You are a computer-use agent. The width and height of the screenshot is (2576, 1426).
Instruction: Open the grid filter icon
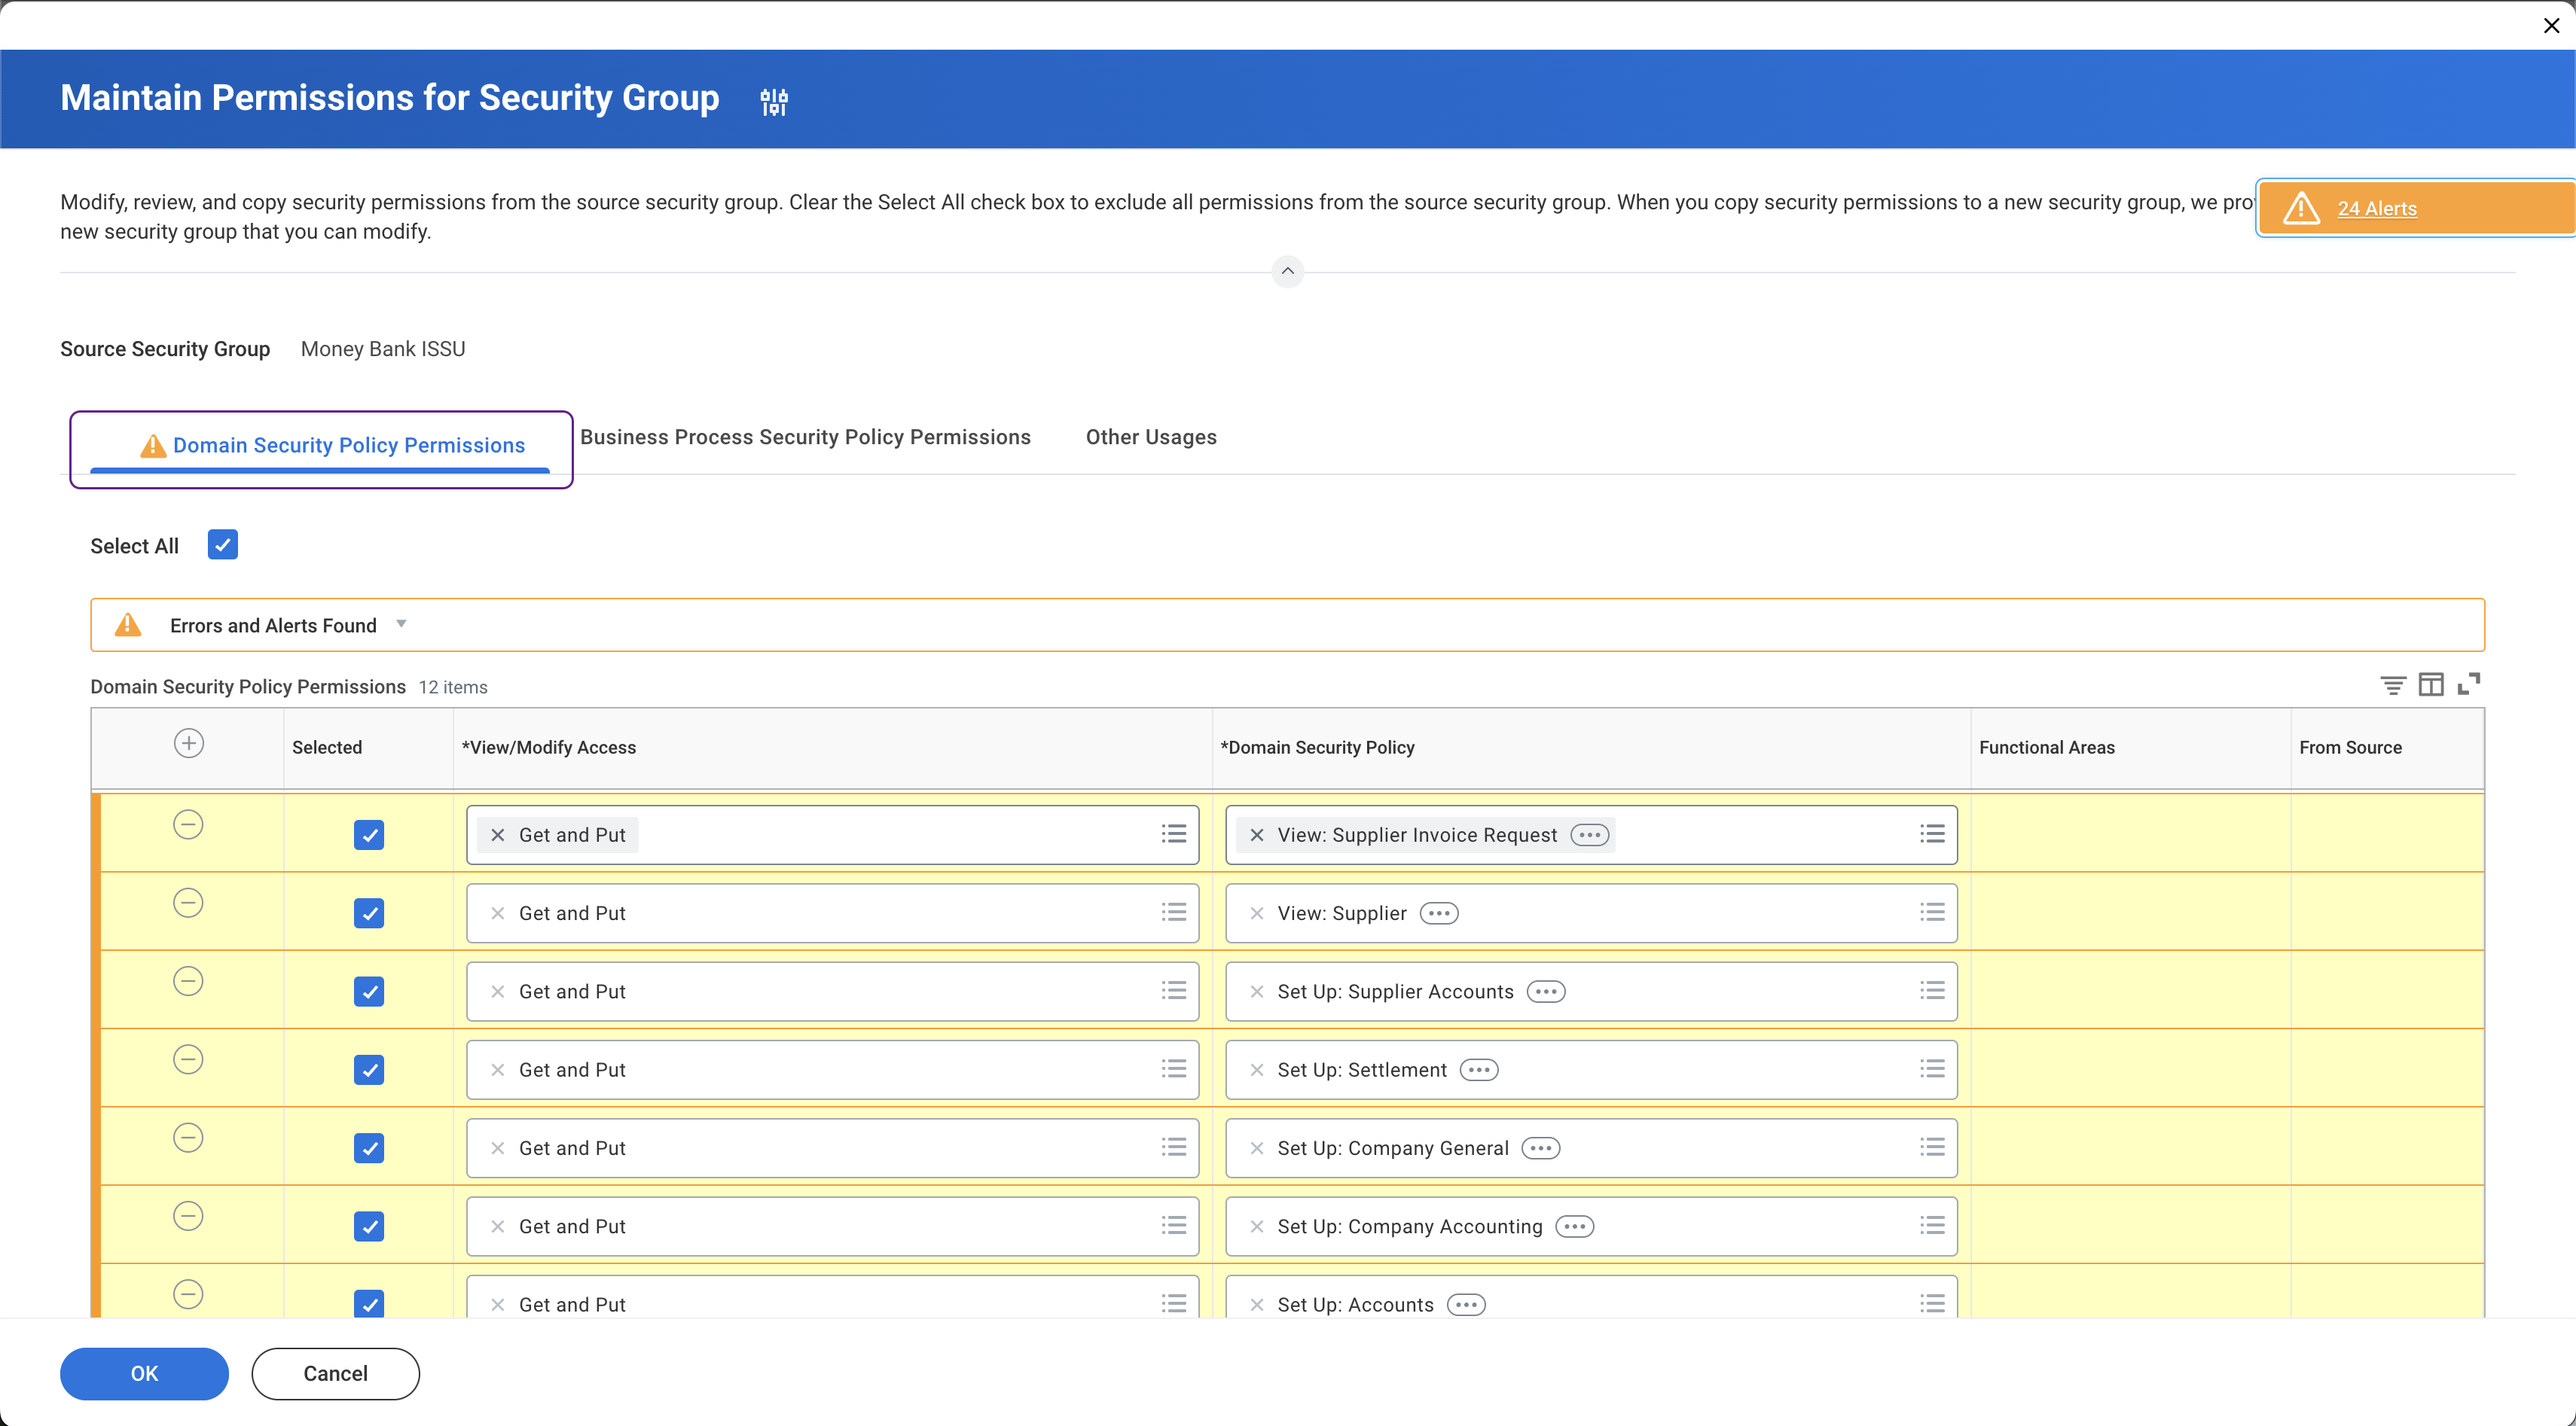2393,684
